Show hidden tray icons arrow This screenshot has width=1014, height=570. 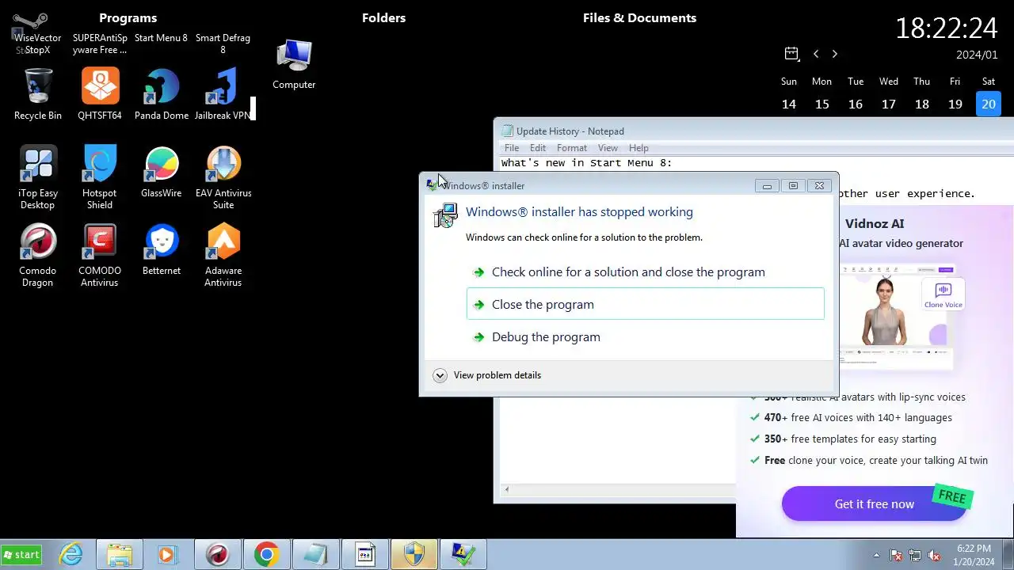[x=876, y=555]
